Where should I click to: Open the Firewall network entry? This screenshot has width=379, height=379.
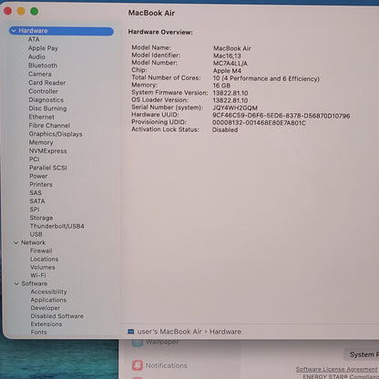tap(41, 251)
